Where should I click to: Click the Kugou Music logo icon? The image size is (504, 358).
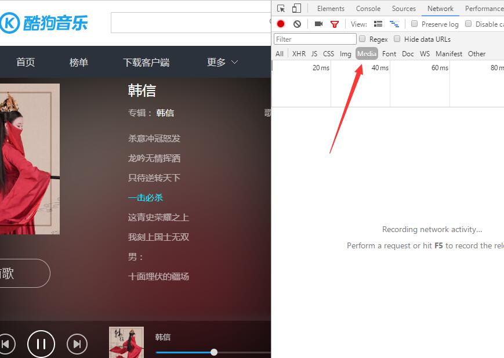(11, 22)
